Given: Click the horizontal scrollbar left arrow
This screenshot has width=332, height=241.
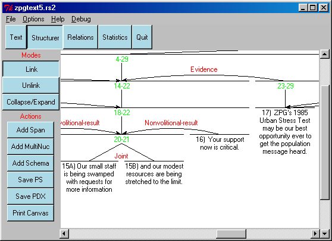Looking at the screenshot, I should pos(64,233).
